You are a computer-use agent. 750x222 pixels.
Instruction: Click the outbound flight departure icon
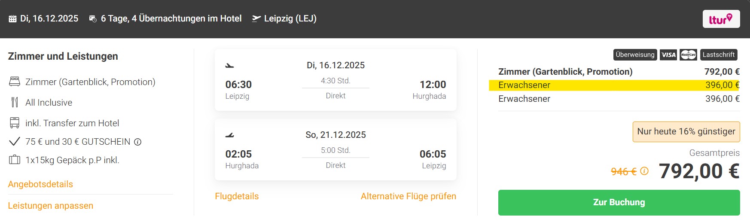click(x=230, y=66)
